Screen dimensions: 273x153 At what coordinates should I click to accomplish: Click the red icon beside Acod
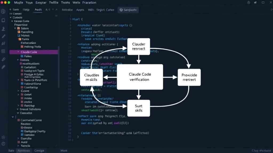tap(19, 142)
